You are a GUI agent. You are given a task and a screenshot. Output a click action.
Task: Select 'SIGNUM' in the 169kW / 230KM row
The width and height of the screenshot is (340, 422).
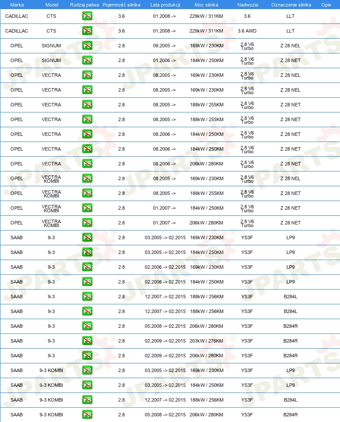click(x=51, y=46)
